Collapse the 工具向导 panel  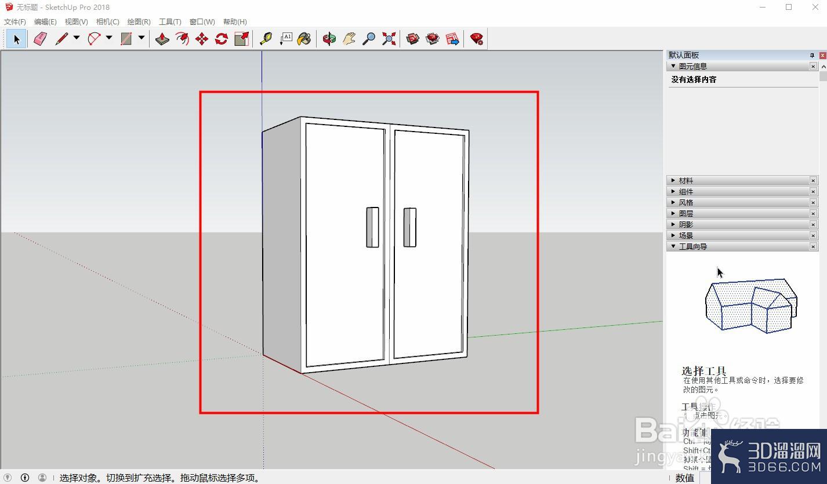(x=673, y=247)
